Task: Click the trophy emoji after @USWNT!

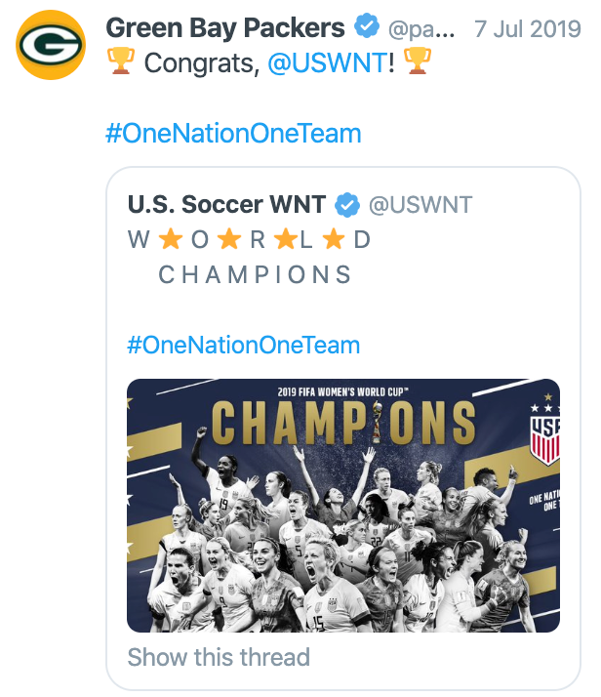Action: [418, 61]
